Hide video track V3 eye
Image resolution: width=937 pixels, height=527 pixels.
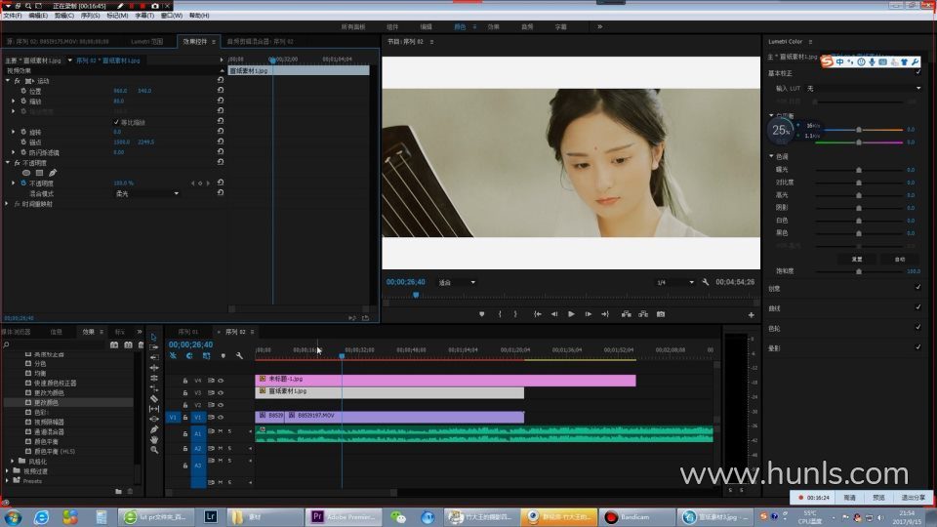pos(221,393)
